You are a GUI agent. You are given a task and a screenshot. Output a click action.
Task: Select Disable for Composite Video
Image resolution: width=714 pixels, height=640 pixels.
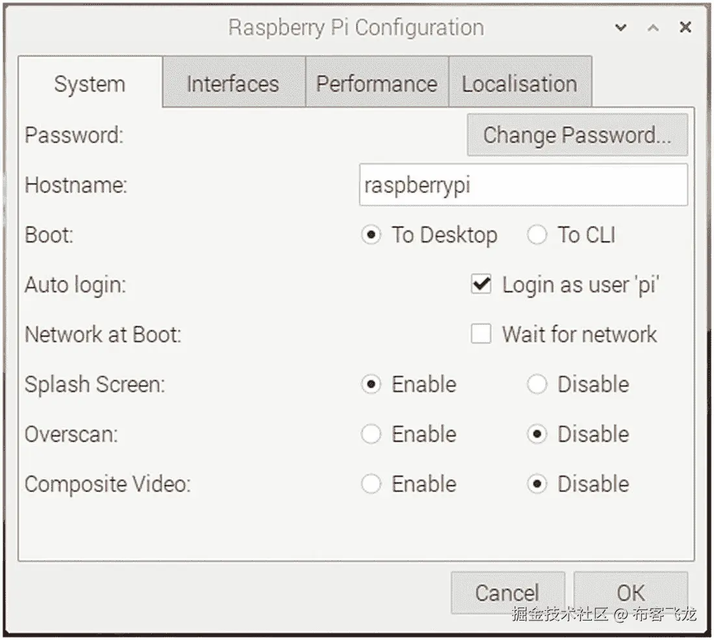pyautogui.click(x=537, y=484)
